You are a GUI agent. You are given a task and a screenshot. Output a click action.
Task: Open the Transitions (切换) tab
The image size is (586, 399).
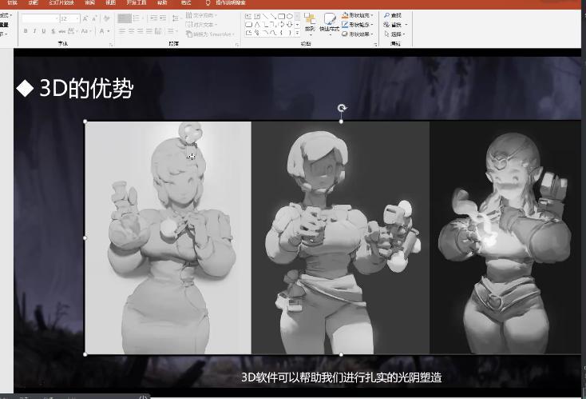[x=12, y=2]
